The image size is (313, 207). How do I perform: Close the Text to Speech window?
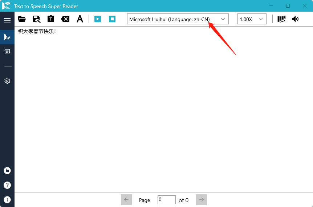click(x=305, y=6)
